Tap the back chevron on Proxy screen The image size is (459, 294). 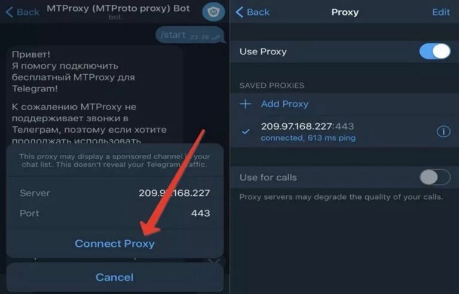[x=239, y=13]
